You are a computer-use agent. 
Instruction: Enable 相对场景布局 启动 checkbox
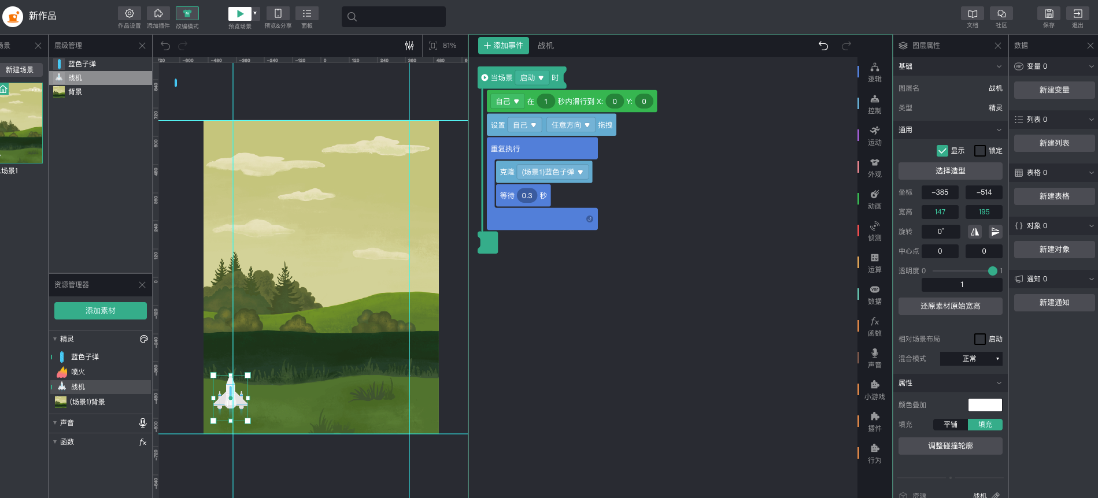point(980,339)
